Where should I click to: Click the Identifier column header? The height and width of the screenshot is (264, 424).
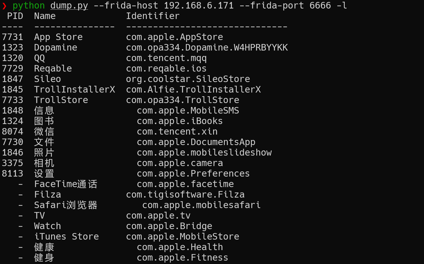[x=153, y=16]
